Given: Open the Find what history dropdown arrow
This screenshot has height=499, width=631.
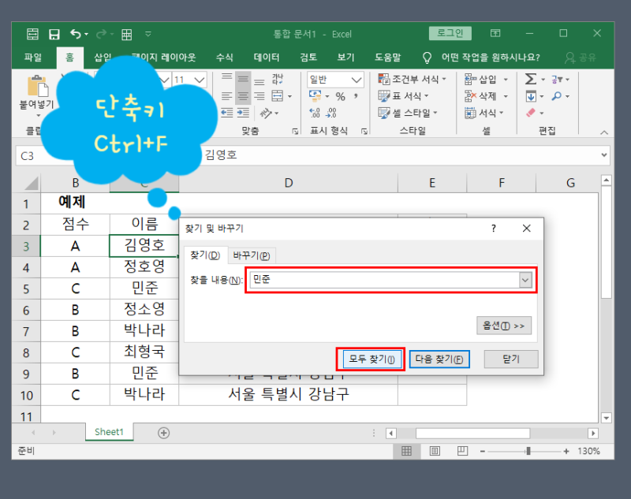Looking at the screenshot, I should (x=525, y=280).
